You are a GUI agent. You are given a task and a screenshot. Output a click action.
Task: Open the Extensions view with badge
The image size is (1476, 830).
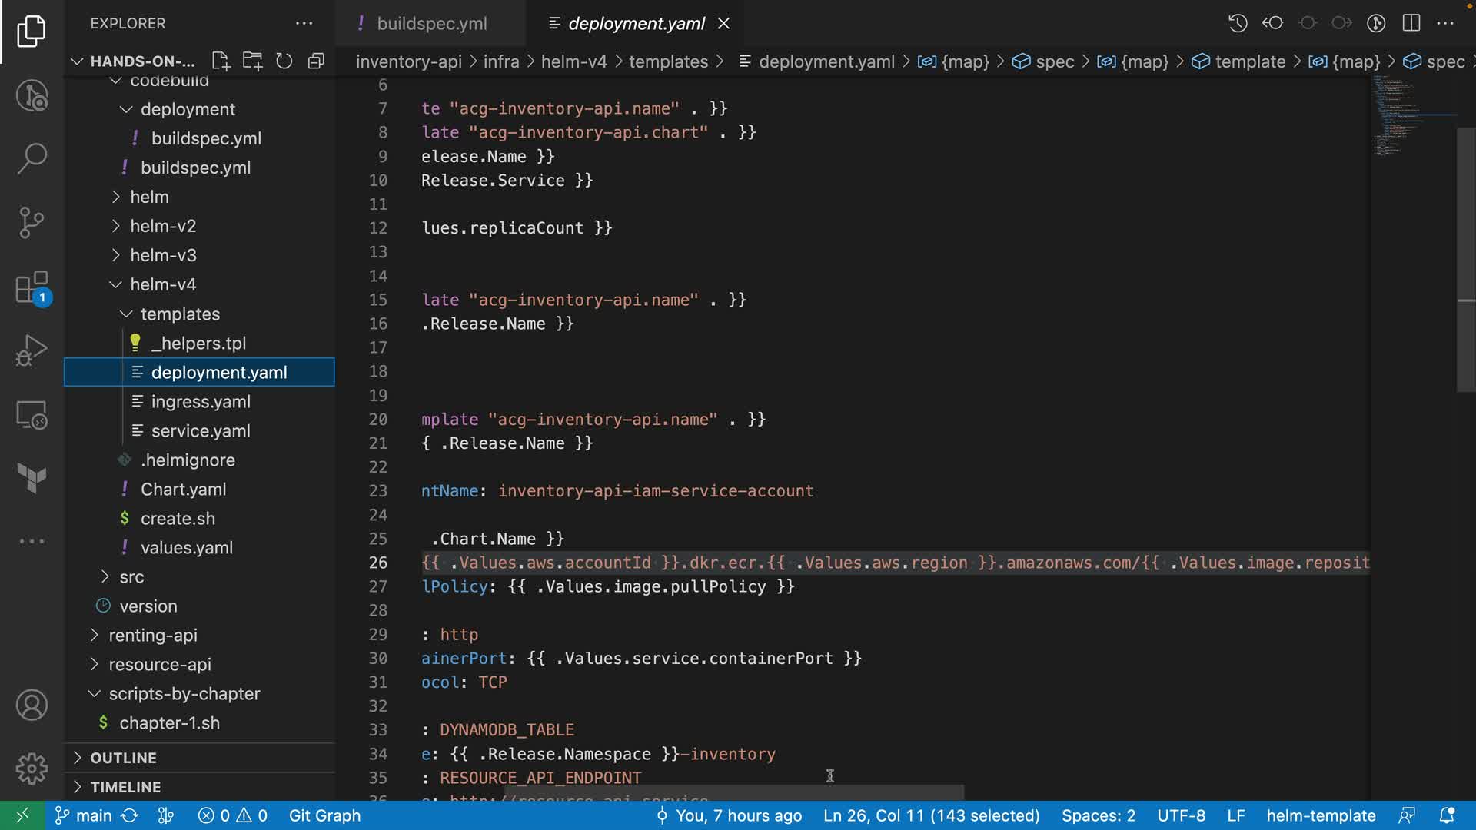[32, 288]
